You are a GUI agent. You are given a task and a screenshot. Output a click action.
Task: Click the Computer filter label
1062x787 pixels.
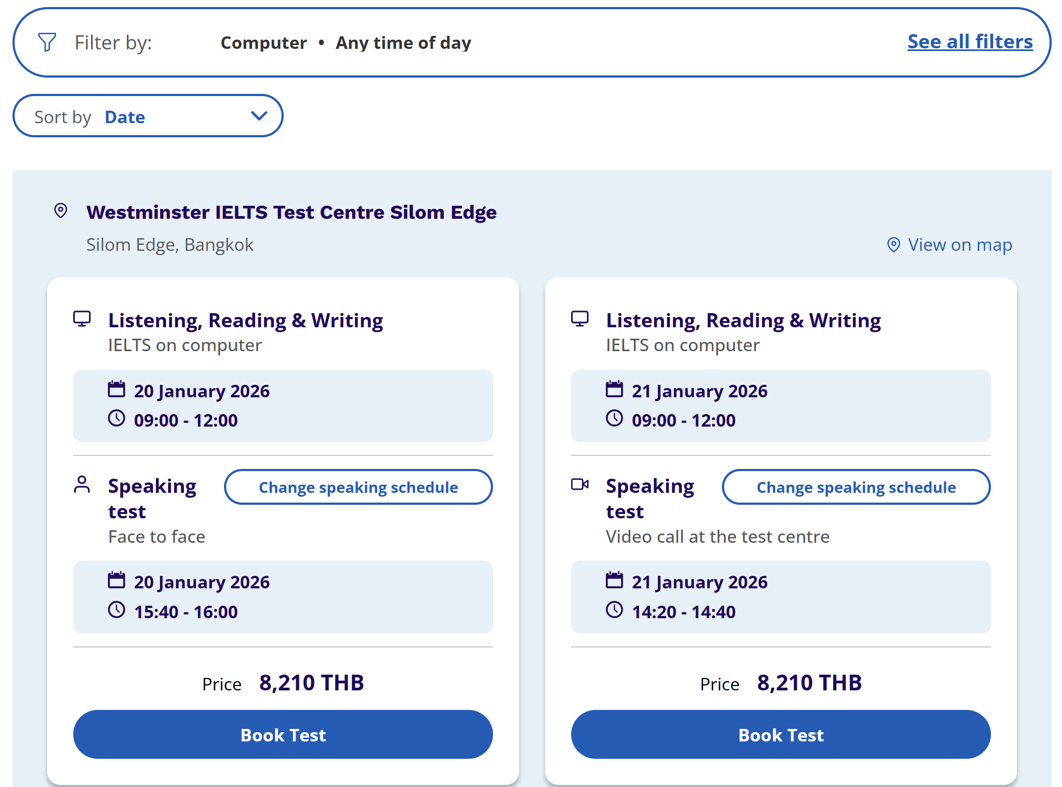[x=264, y=43]
